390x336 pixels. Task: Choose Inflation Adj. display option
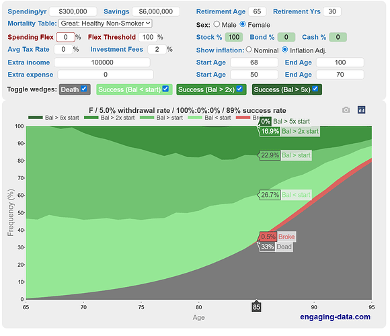tap(285, 50)
